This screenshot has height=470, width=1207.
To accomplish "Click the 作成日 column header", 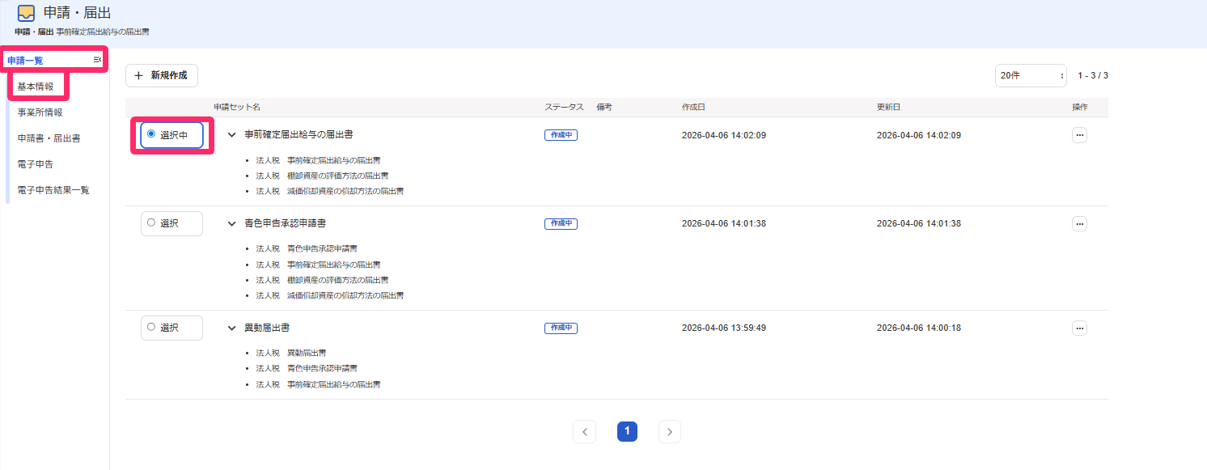I will click(x=694, y=108).
